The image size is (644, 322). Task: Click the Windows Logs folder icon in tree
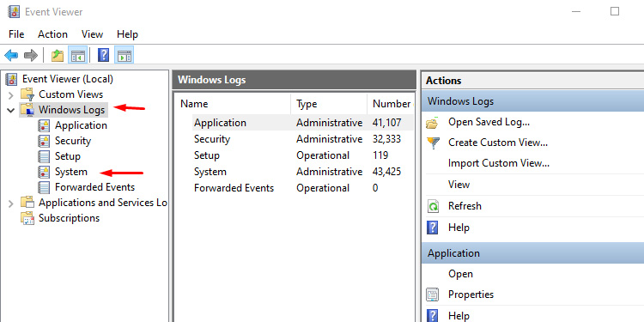click(27, 110)
